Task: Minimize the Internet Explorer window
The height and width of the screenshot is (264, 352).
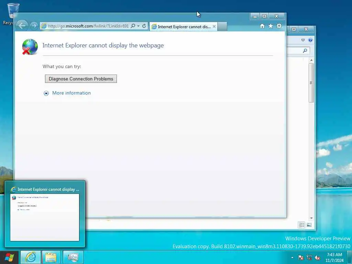Action: click(x=255, y=16)
